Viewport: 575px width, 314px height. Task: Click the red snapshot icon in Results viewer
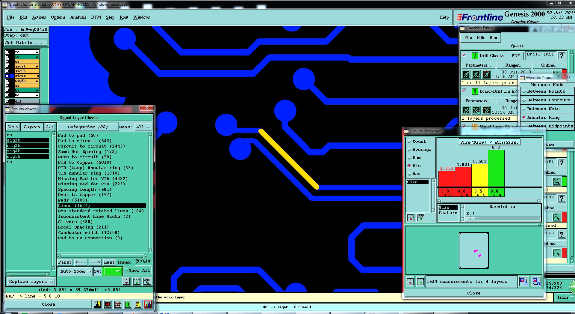(108, 304)
